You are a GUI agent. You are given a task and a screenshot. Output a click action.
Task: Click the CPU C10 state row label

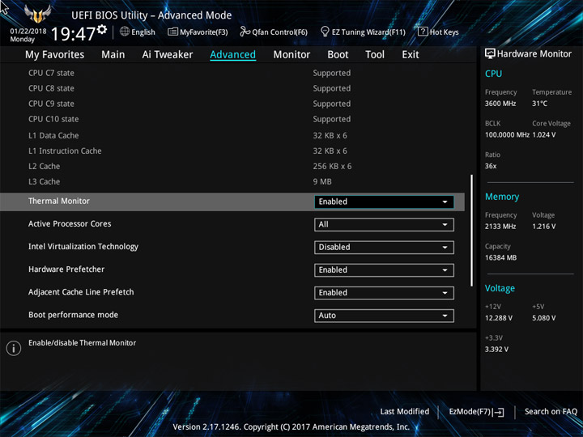pos(53,119)
